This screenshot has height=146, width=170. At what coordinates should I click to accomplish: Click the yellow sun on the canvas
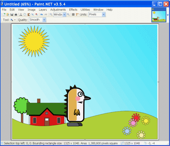point(34,41)
